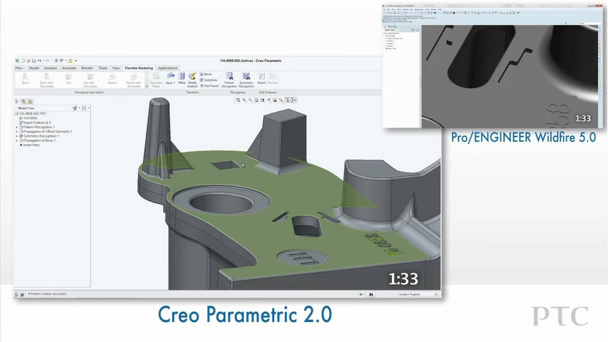
Task: Select the Round selection tool
Action: 112,78
